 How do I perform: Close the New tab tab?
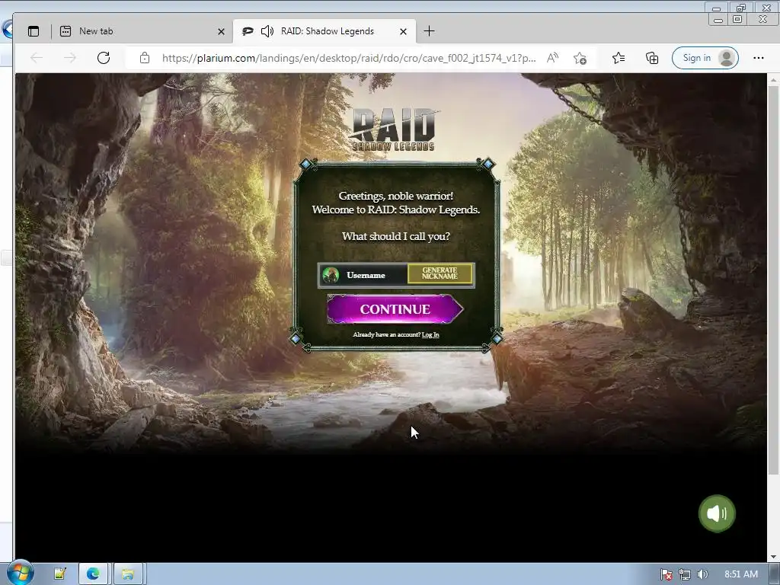pyautogui.click(x=222, y=31)
